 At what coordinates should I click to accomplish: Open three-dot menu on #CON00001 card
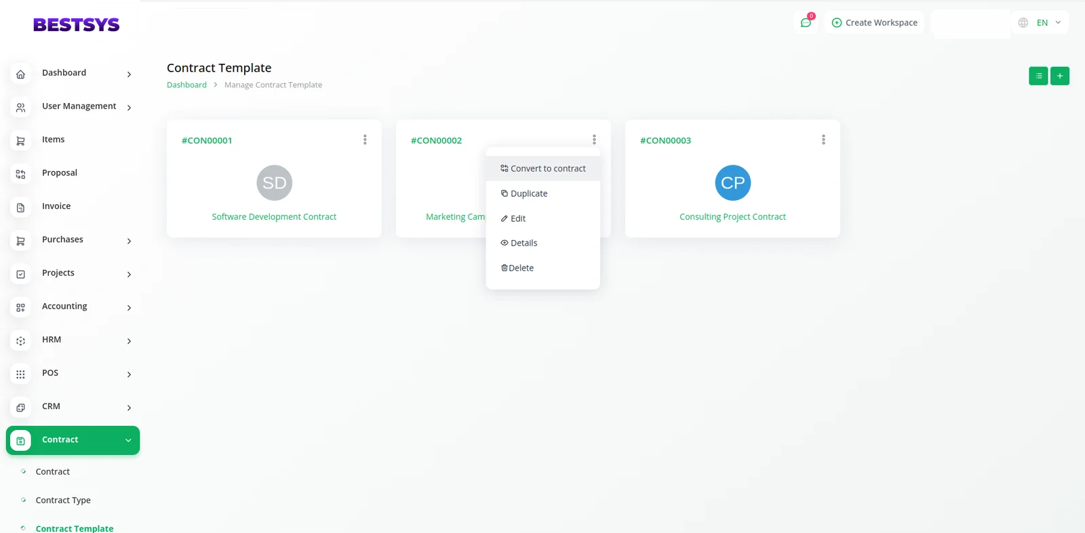[x=365, y=140]
